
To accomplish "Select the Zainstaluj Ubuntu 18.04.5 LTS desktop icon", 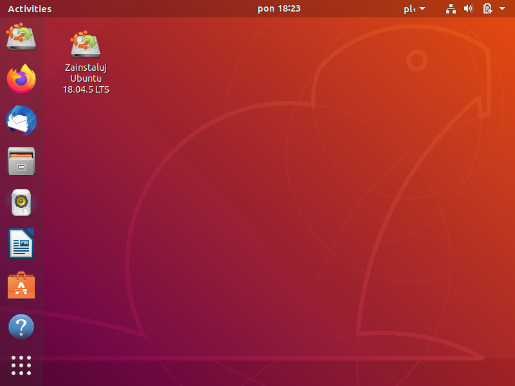I will (86, 62).
